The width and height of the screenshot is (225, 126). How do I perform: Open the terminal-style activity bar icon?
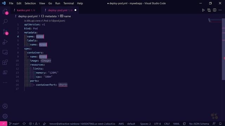pyautogui.click(x=5, y=72)
